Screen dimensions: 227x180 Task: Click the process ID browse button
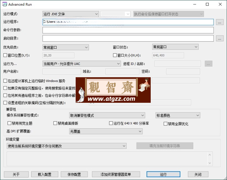pos(208,64)
